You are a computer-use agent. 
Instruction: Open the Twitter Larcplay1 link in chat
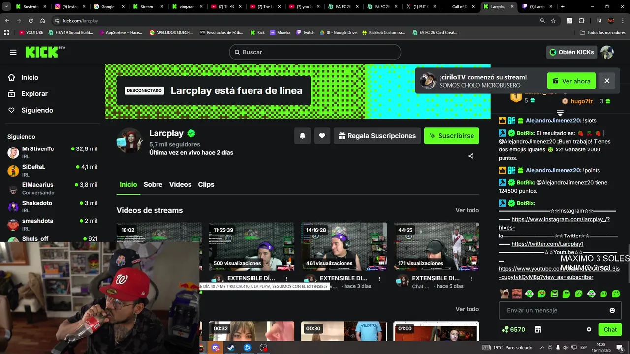click(547, 244)
